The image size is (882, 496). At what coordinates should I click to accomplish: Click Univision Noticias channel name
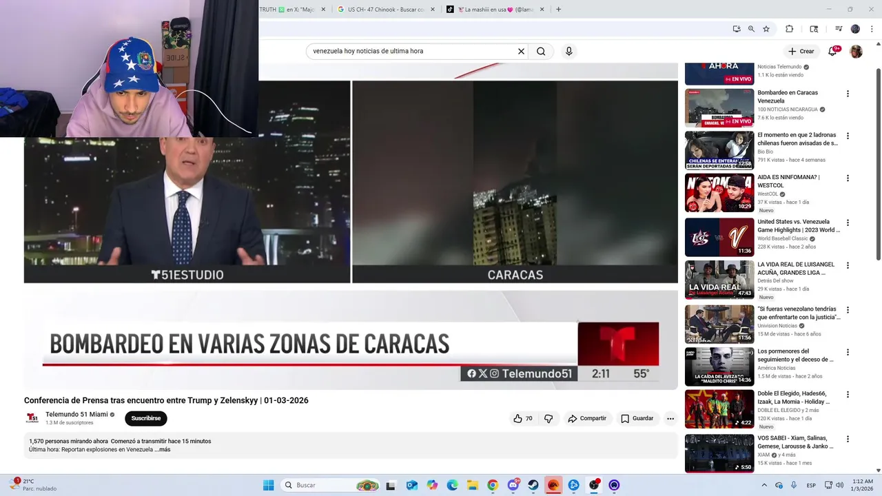778,326
